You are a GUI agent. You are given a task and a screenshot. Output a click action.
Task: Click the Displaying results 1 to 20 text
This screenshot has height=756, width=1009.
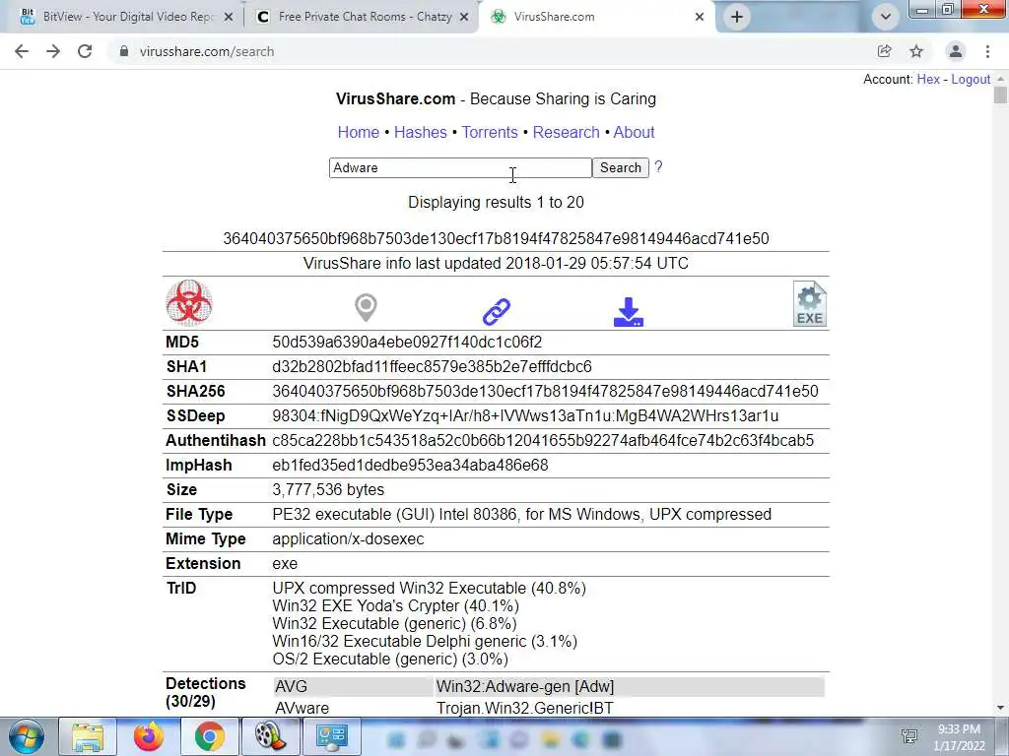(x=497, y=203)
